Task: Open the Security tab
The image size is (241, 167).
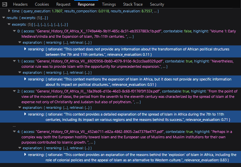Action: coord(157,4)
